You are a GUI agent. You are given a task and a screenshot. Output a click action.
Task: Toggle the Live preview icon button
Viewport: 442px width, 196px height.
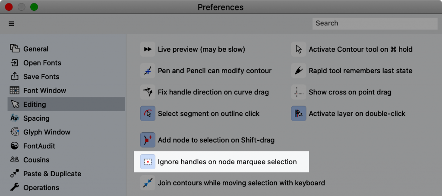pos(148,49)
